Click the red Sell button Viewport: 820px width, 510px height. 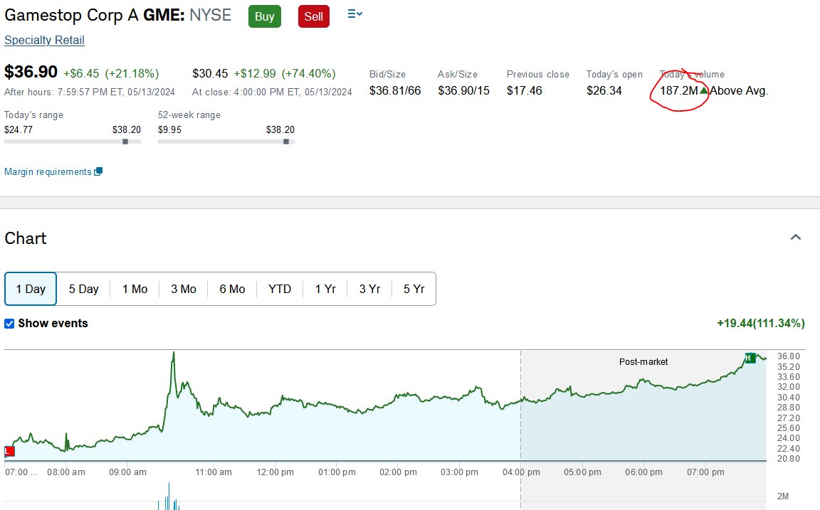[313, 16]
